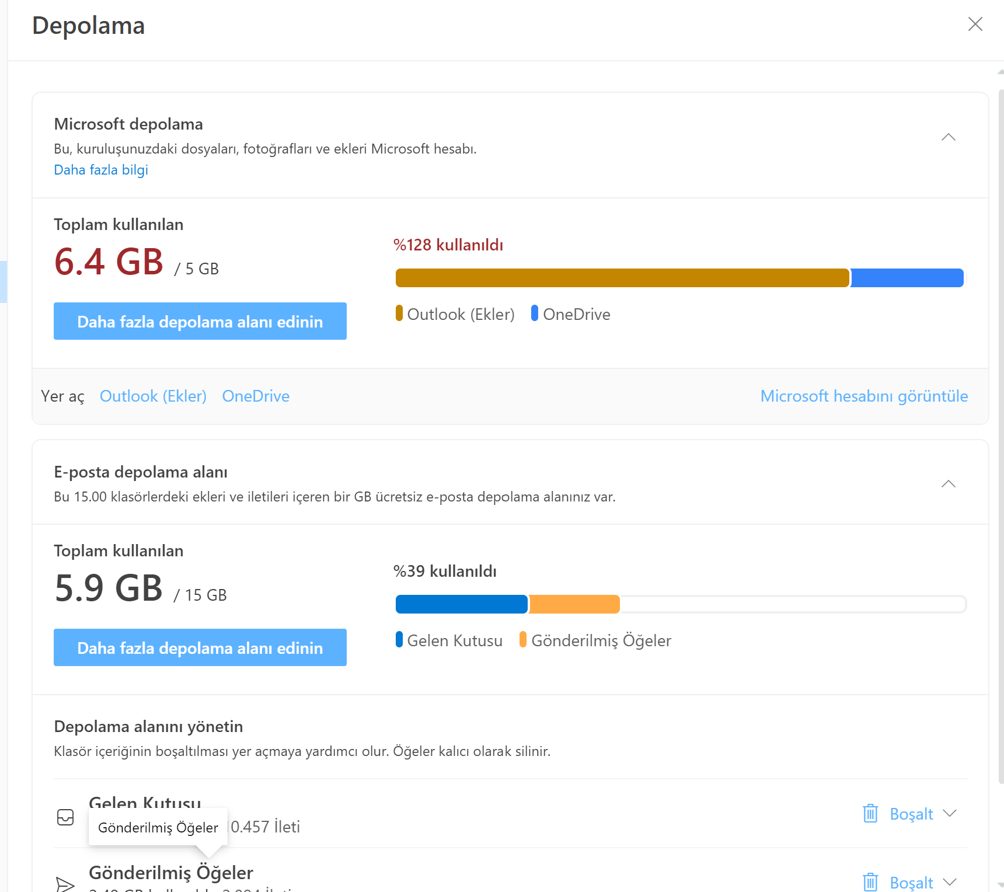Open the OneDrive link in Yer aç

point(256,396)
